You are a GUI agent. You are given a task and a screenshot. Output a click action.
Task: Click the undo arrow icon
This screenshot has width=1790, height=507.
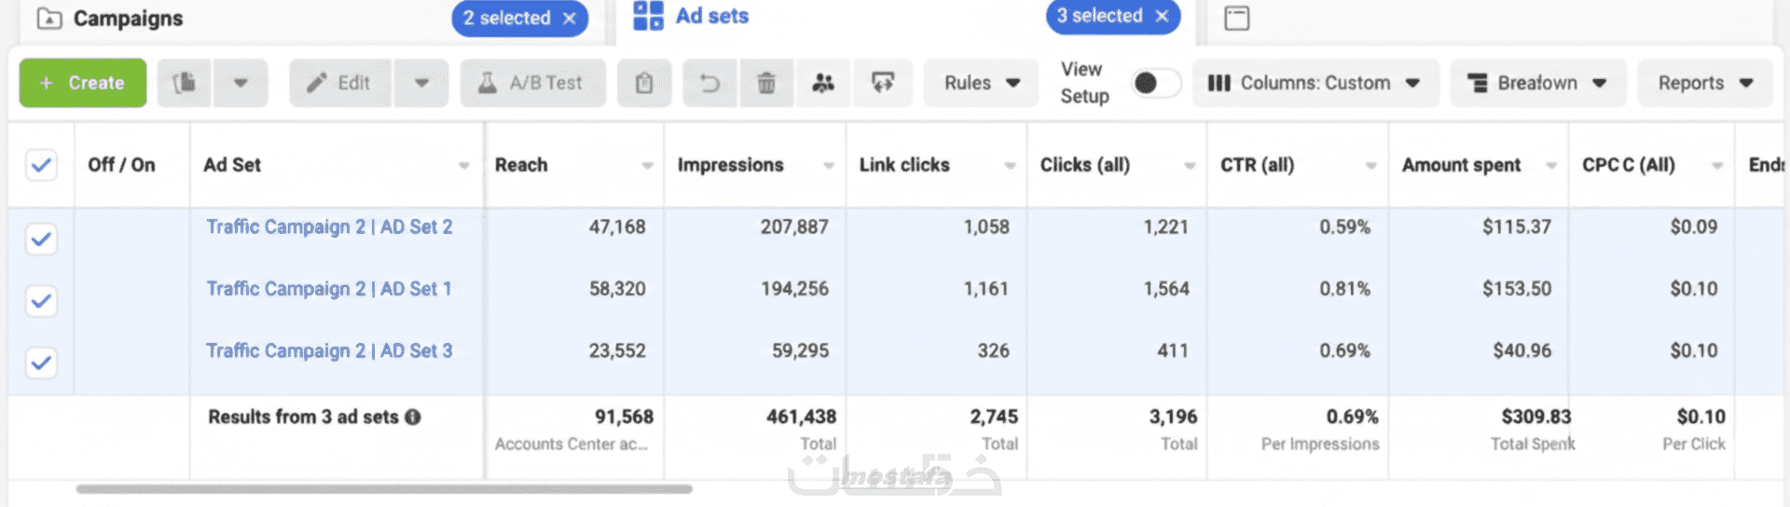710,83
